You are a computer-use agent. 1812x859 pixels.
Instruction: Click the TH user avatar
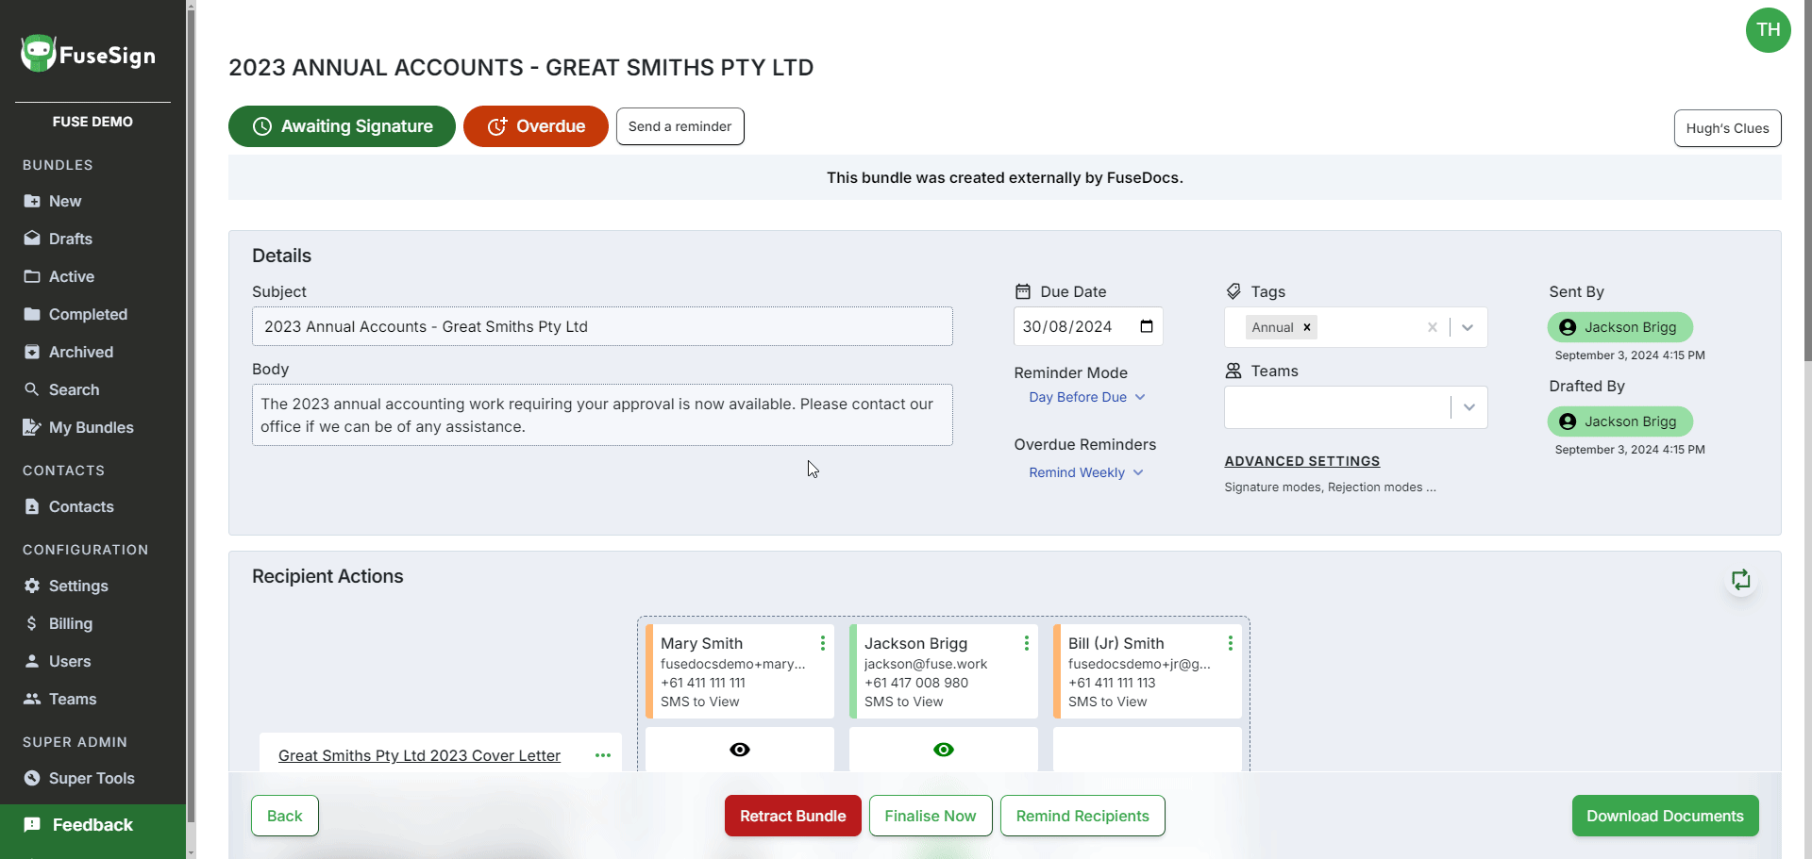(x=1768, y=30)
